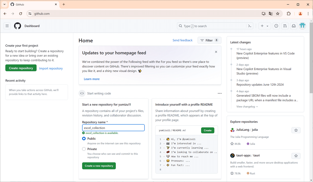Open the command palette icon in search
Image resolution: width=313 pixels, height=182 pixels.
click(x=250, y=26)
